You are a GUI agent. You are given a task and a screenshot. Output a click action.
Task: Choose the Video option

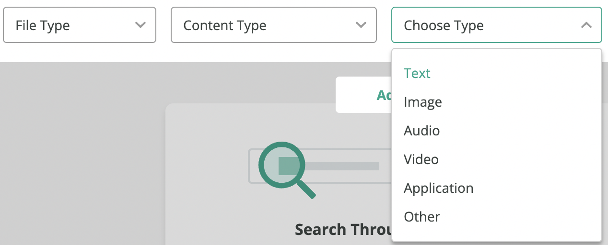[x=497, y=159]
